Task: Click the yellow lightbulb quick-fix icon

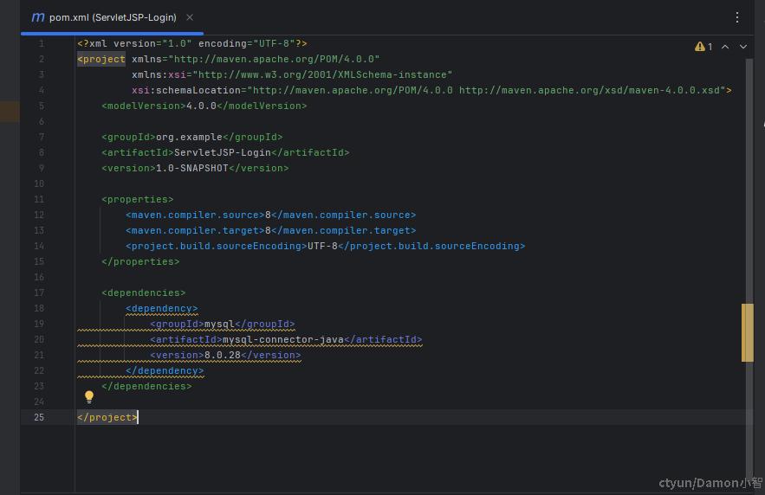Action: pyautogui.click(x=88, y=396)
